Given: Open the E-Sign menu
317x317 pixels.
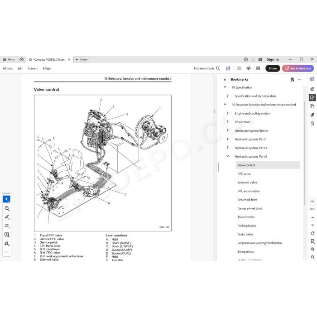Looking at the screenshot, I should pyautogui.click(x=47, y=68).
